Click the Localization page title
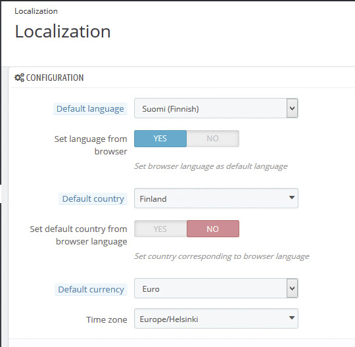The height and width of the screenshot is (347, 355). [x=62, y=32]
